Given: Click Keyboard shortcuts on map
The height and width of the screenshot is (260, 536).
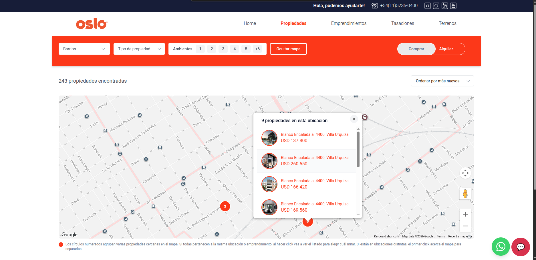Looking at the screenshot, I should click(386, 236).
